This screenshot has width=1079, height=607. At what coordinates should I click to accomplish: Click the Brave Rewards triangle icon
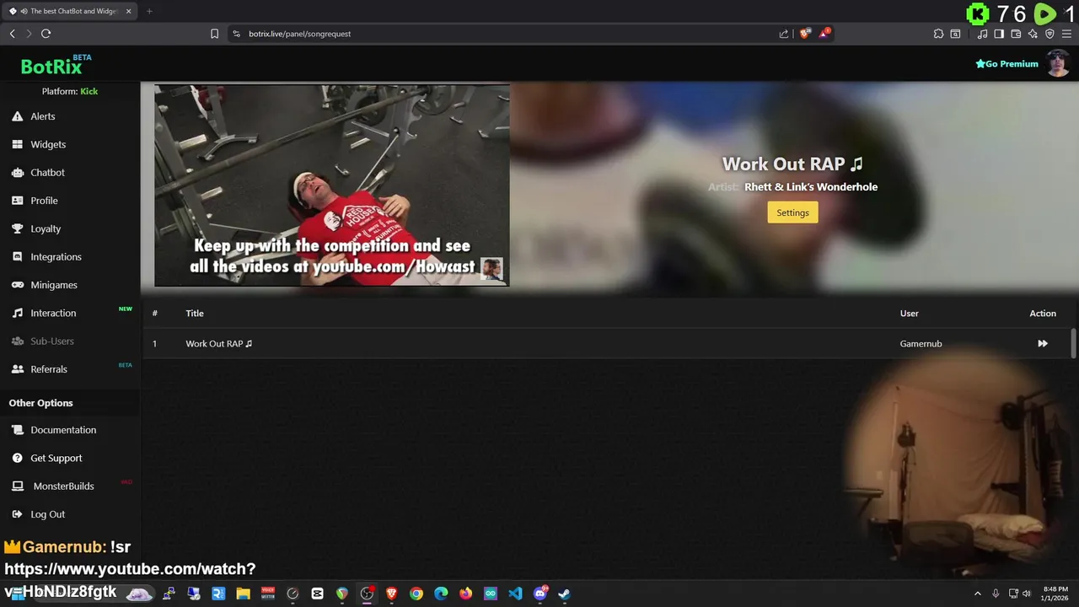tap(824, 34)
